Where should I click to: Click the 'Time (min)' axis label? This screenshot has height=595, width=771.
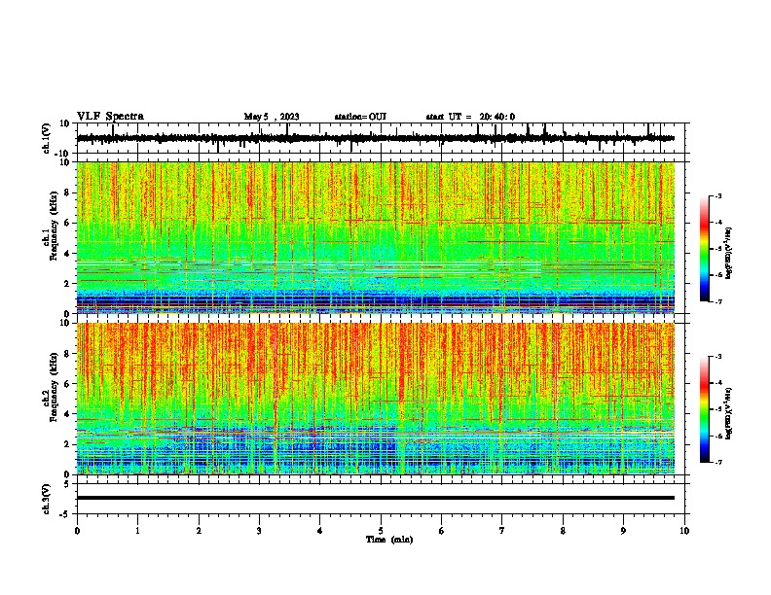pyautogui.click(x=389, y=540)
